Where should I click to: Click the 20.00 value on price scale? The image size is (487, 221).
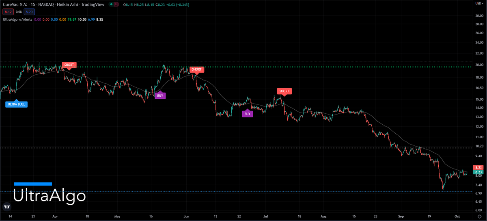coord(478,65)
